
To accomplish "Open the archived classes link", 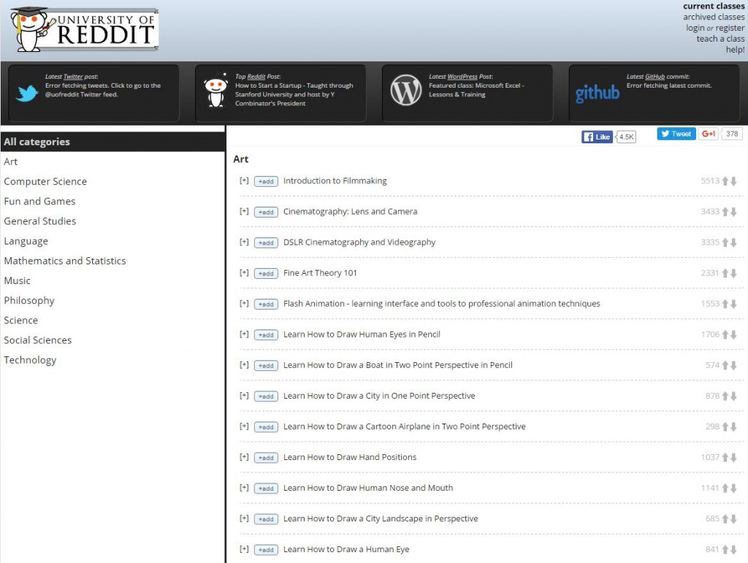I will point(714,17).
